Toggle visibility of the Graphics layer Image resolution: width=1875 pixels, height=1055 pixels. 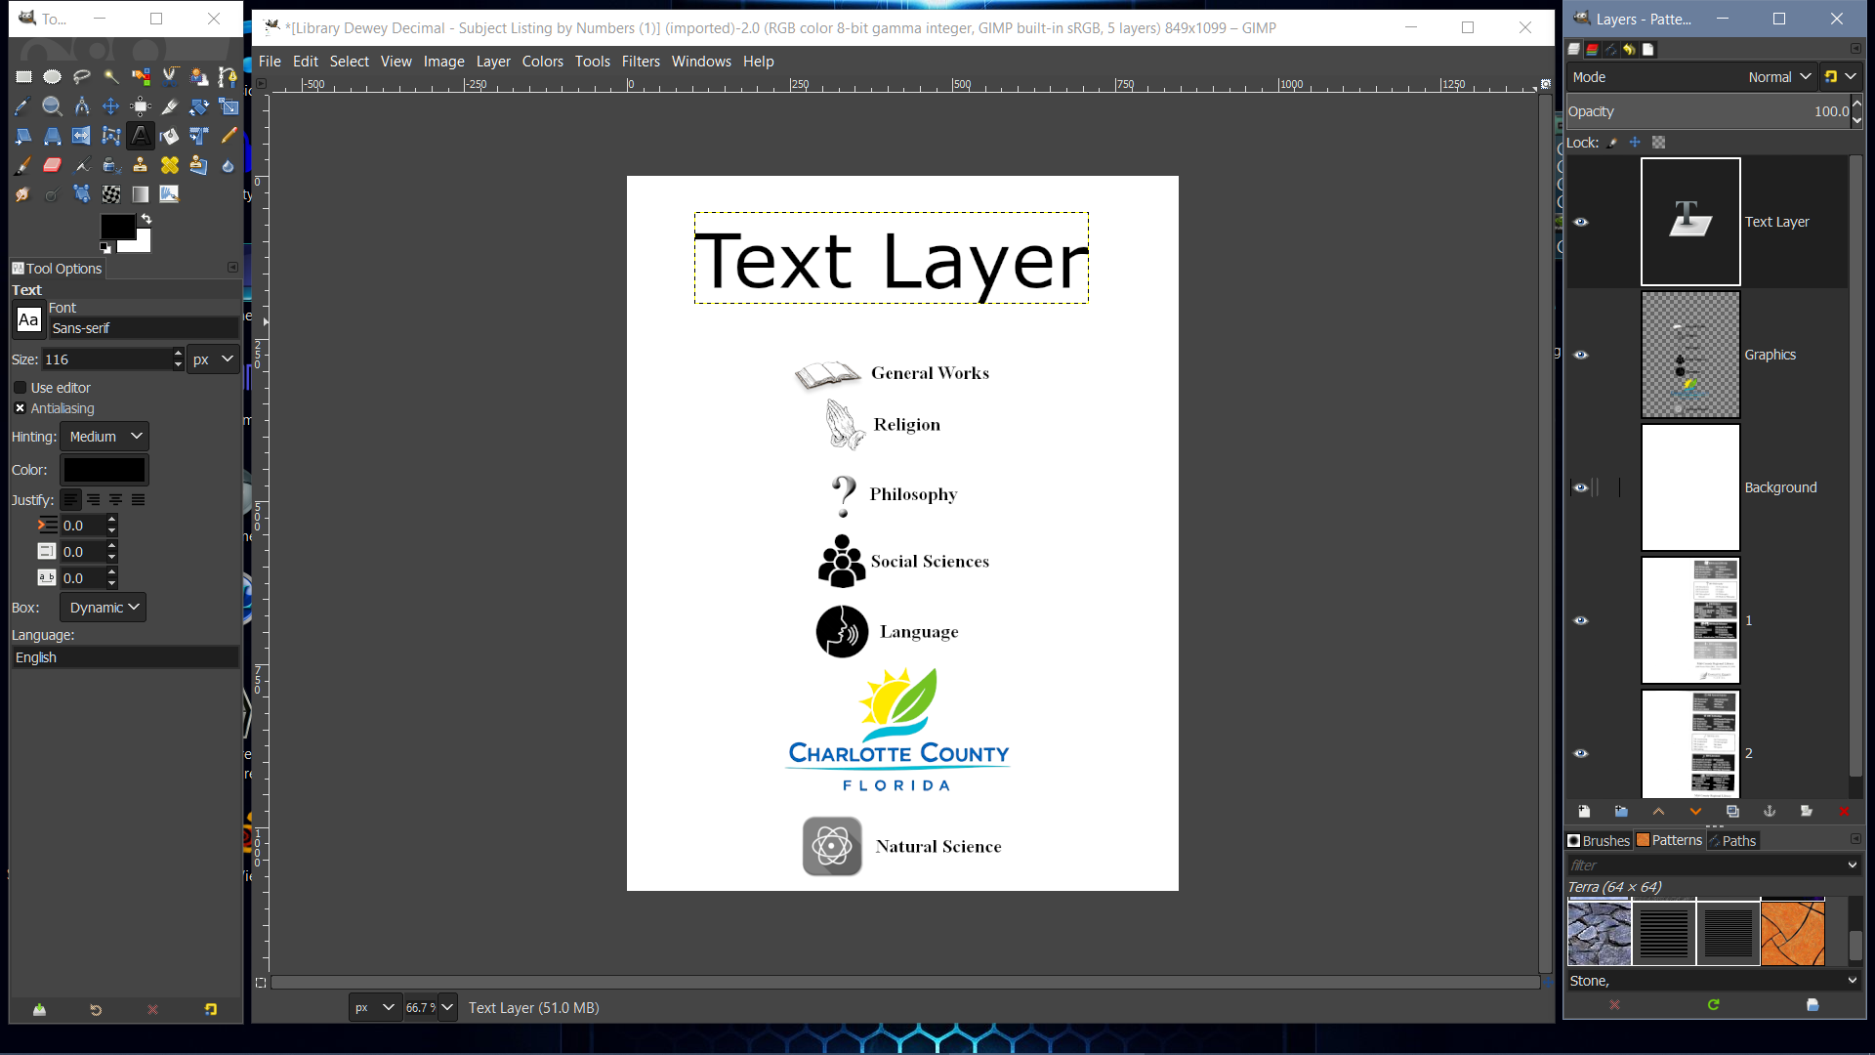click(1581, 355)
